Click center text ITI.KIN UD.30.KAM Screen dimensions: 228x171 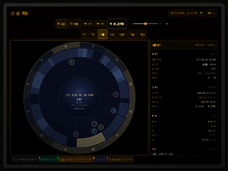coord(79,95)
